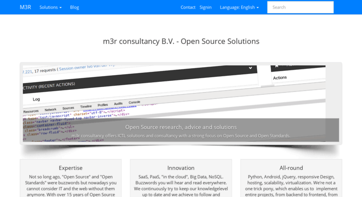Expand the Language: English dropdown
Viewport: 362px width, 197px height.
pos(239,7)
